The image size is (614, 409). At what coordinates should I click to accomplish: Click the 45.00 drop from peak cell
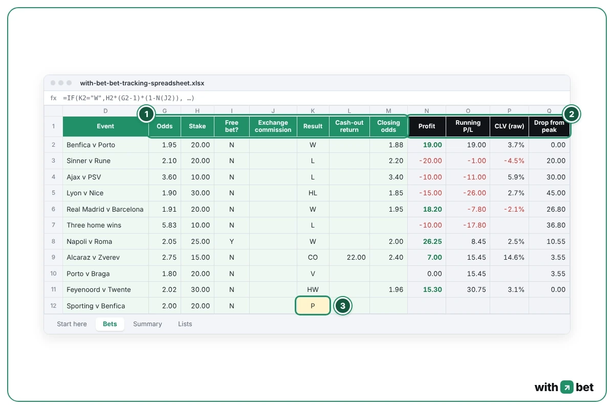click(549, 193)
